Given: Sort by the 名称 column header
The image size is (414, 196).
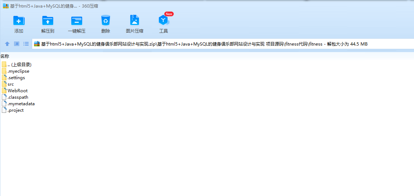Looking at the screenshot, I should tap(5, 56).
